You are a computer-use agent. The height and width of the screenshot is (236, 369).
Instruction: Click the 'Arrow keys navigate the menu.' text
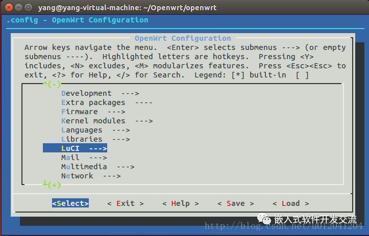tap(91, 47)
